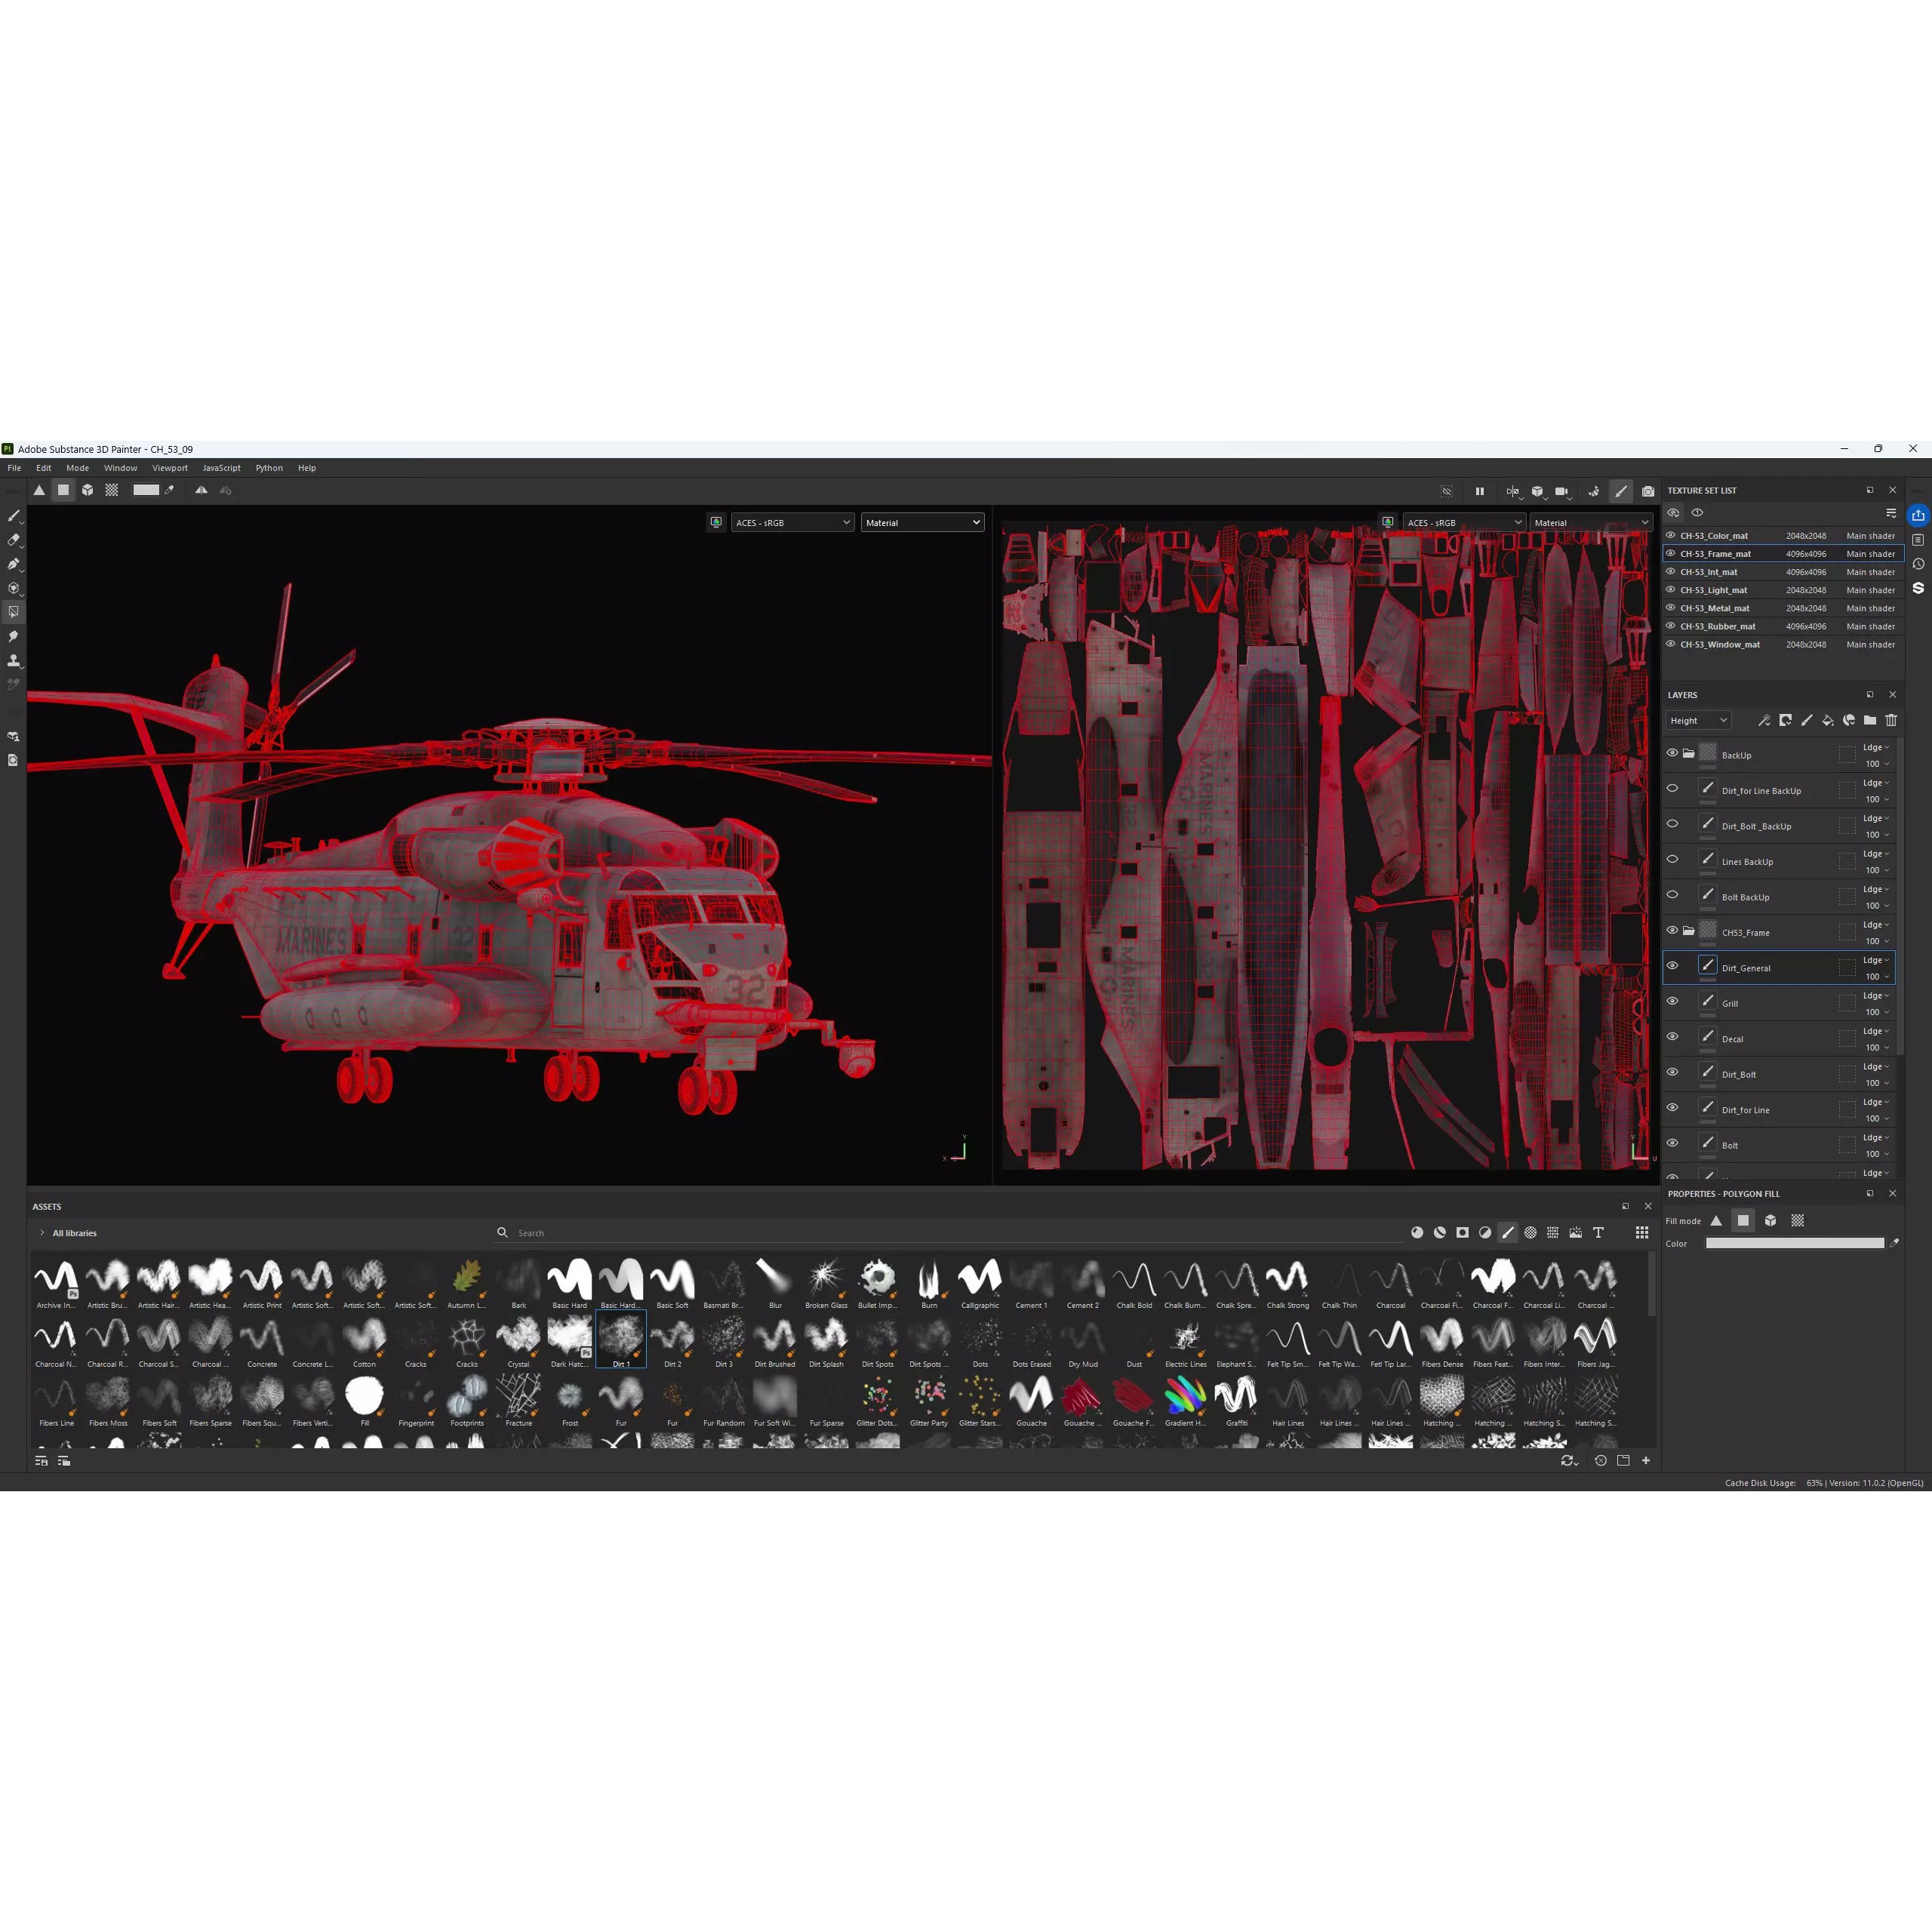Pause the engine rendering
Viewport: 1932px width, 1932px height.
[x=1480, y=491]
